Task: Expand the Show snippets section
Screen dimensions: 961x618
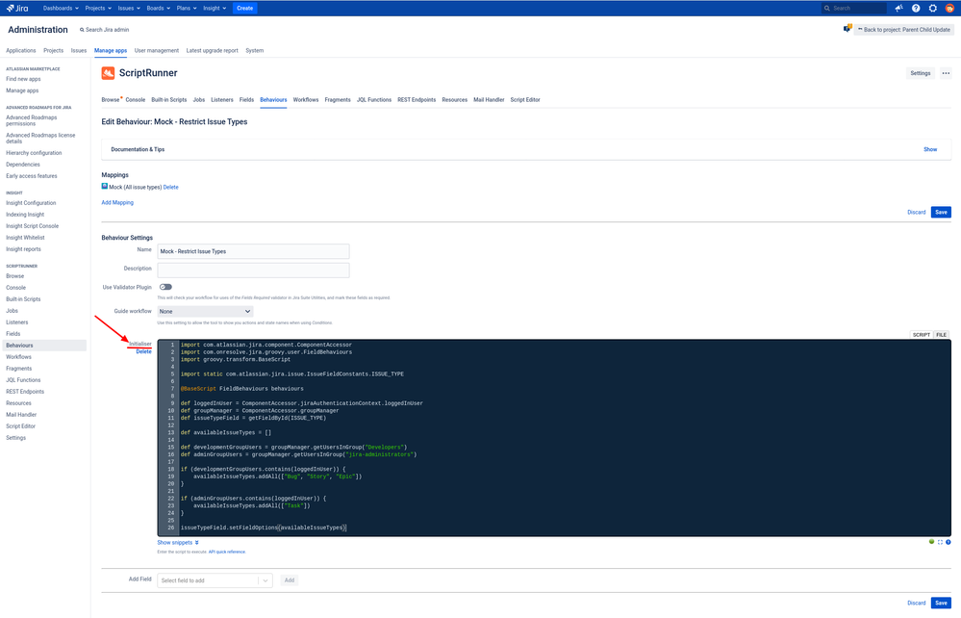Action: pyautogui.click(x=176, y=542)
